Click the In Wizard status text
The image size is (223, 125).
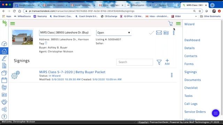(x=55, y=76)
